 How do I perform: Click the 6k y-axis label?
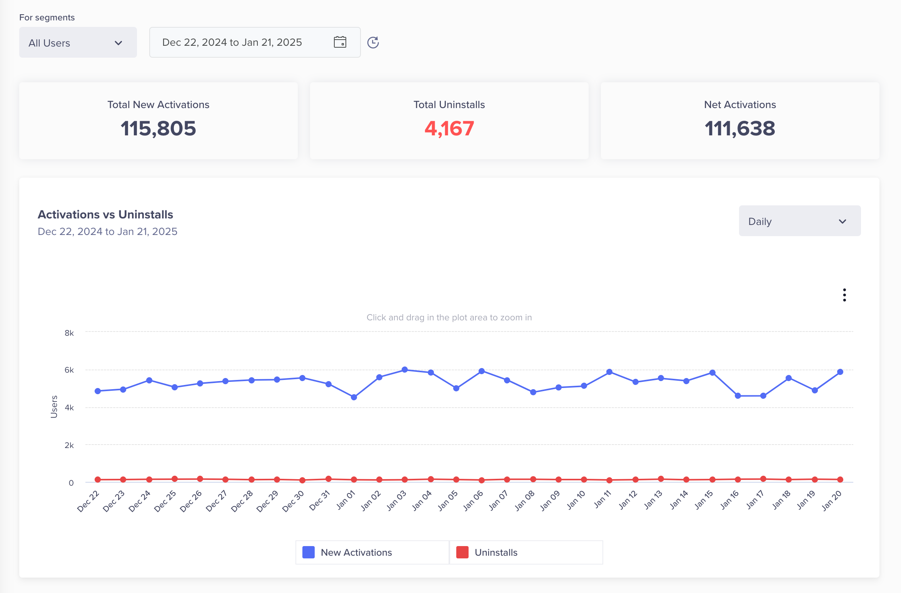click(x=69, y=370)
